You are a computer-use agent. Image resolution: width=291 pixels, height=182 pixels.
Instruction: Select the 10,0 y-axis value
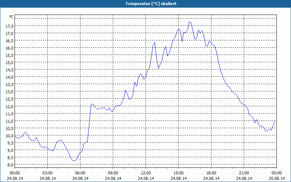point(9,136)
